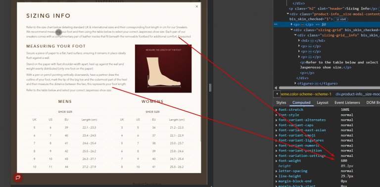The width and height of the screenshot is (380, 187).
Task: Click mens length cell 25.5 - 26.2
Action: pos(90,151)
